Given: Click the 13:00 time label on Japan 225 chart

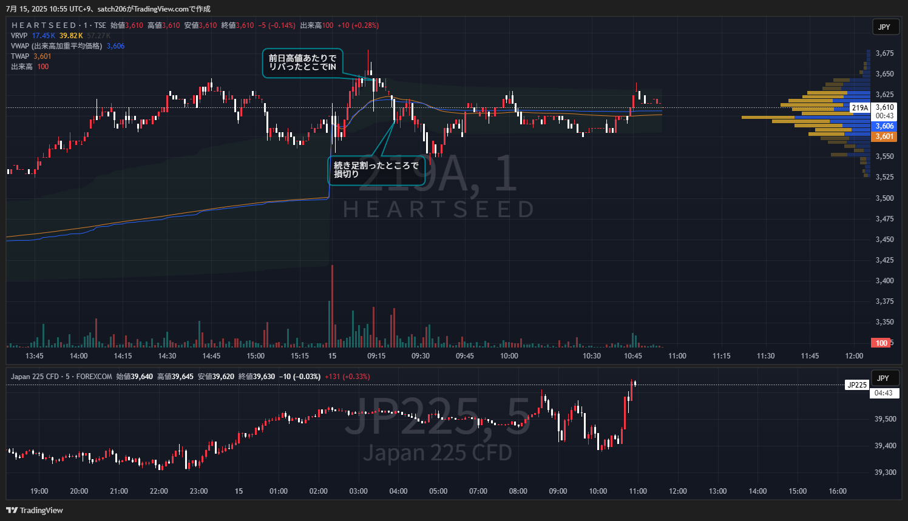Looking at the screenshot, I should 718,491.
